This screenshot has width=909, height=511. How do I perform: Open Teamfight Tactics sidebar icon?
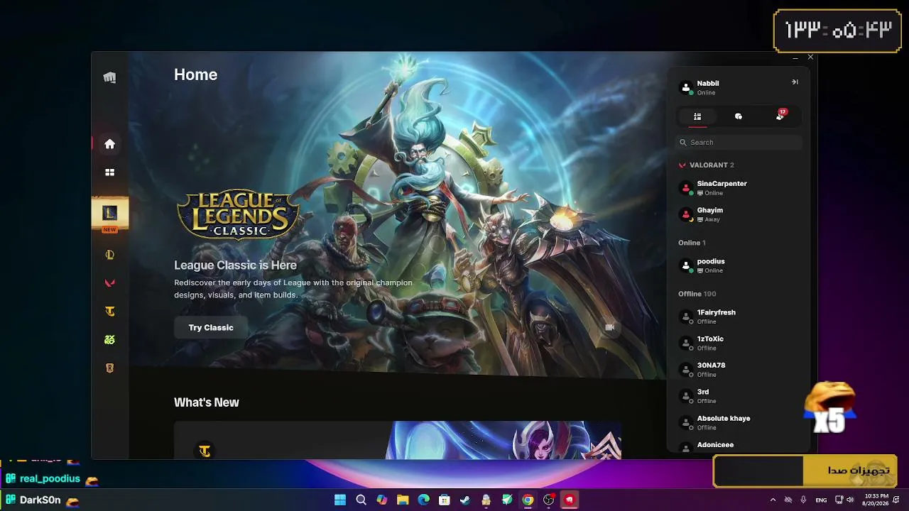tap(109, 312)
